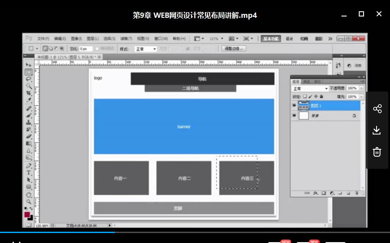The width and height of the screenshot is (390, 243).
Task: Click Add to selection mode button
Action: click(x=51, y=49)
